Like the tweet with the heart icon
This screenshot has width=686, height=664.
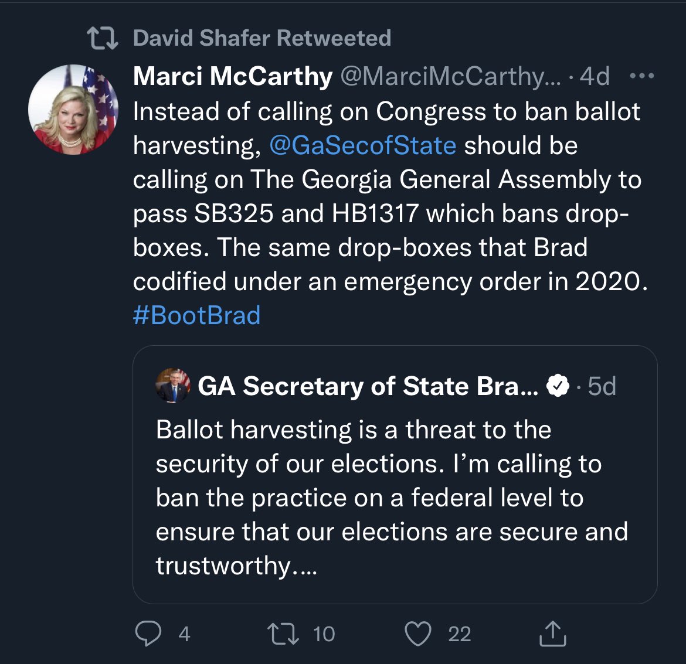coord(418,634)
